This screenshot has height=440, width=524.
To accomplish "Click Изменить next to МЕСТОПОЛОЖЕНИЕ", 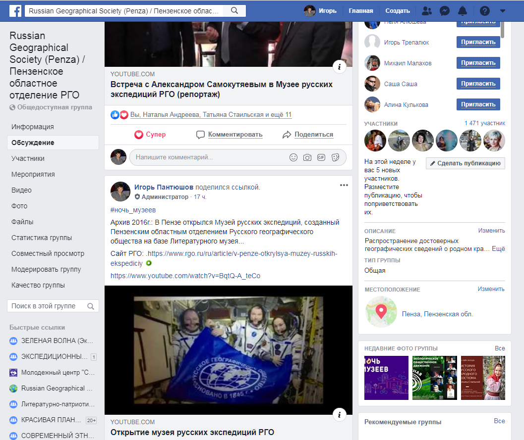I will (x=491, y=289).
